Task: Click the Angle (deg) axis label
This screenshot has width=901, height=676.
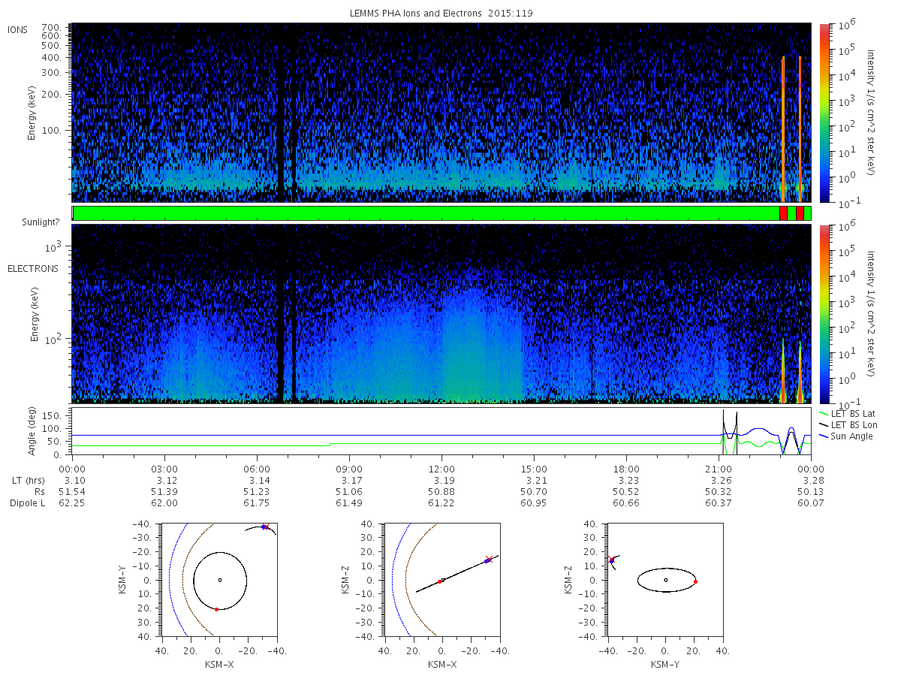Action: pyautogui.click(x=35, y=434)
